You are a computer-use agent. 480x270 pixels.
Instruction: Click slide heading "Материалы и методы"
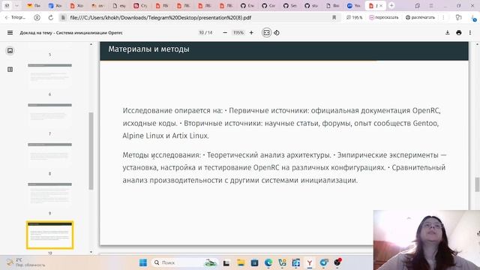tap(148, 49)
